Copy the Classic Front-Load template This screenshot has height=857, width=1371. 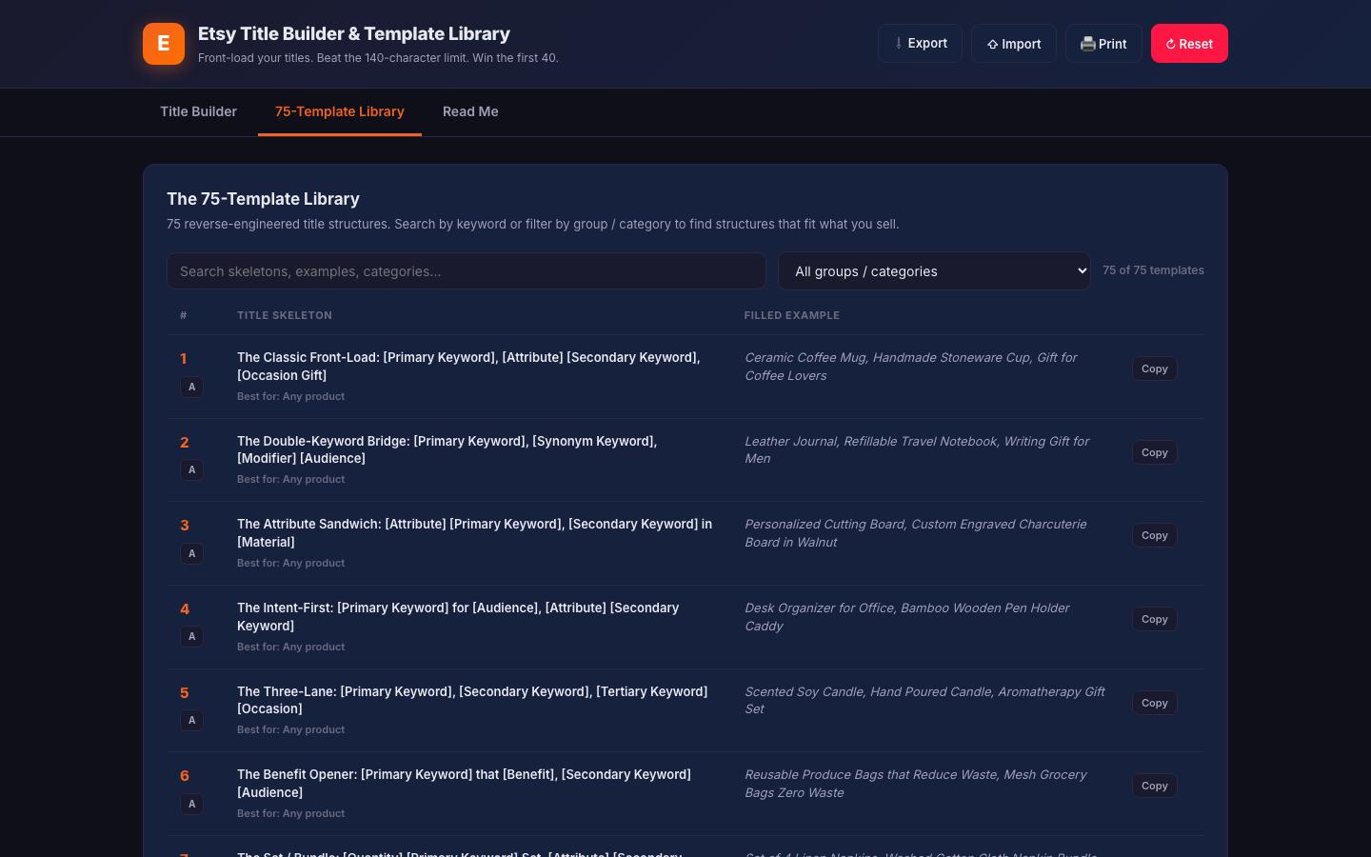[1154, 369]
